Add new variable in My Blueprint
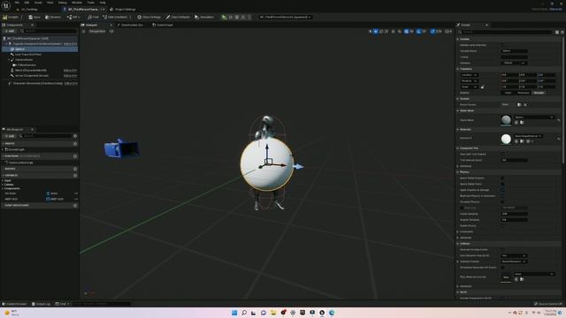566x318 pixels. click(75, 175)
